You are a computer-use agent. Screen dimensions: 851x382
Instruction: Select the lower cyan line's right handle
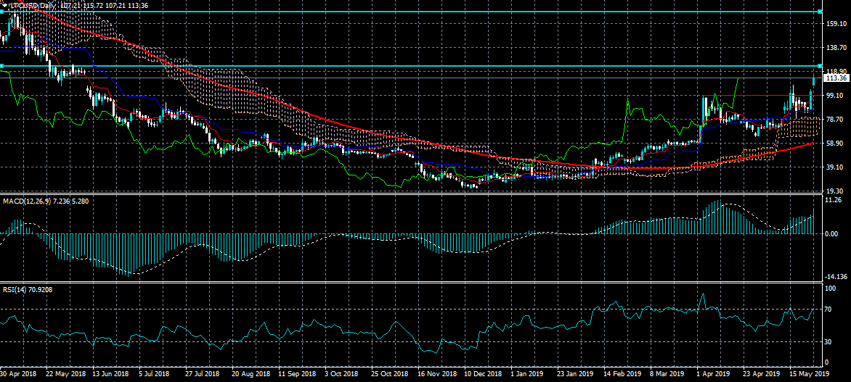point(820,66)
